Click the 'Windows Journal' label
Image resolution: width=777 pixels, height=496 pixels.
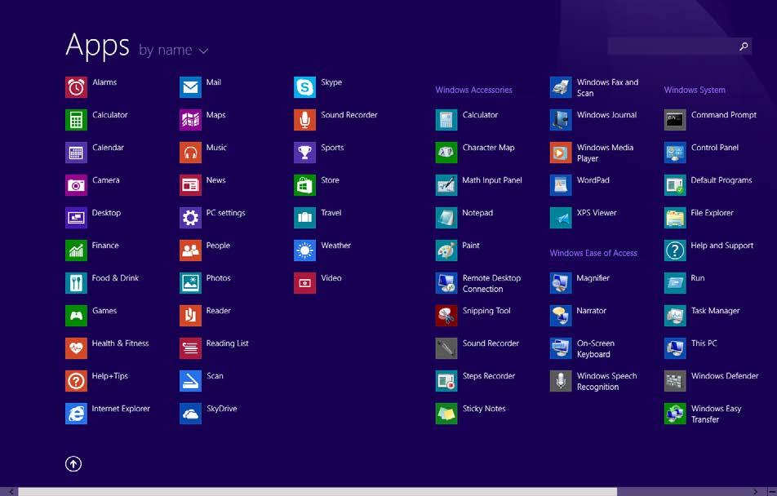606,115
